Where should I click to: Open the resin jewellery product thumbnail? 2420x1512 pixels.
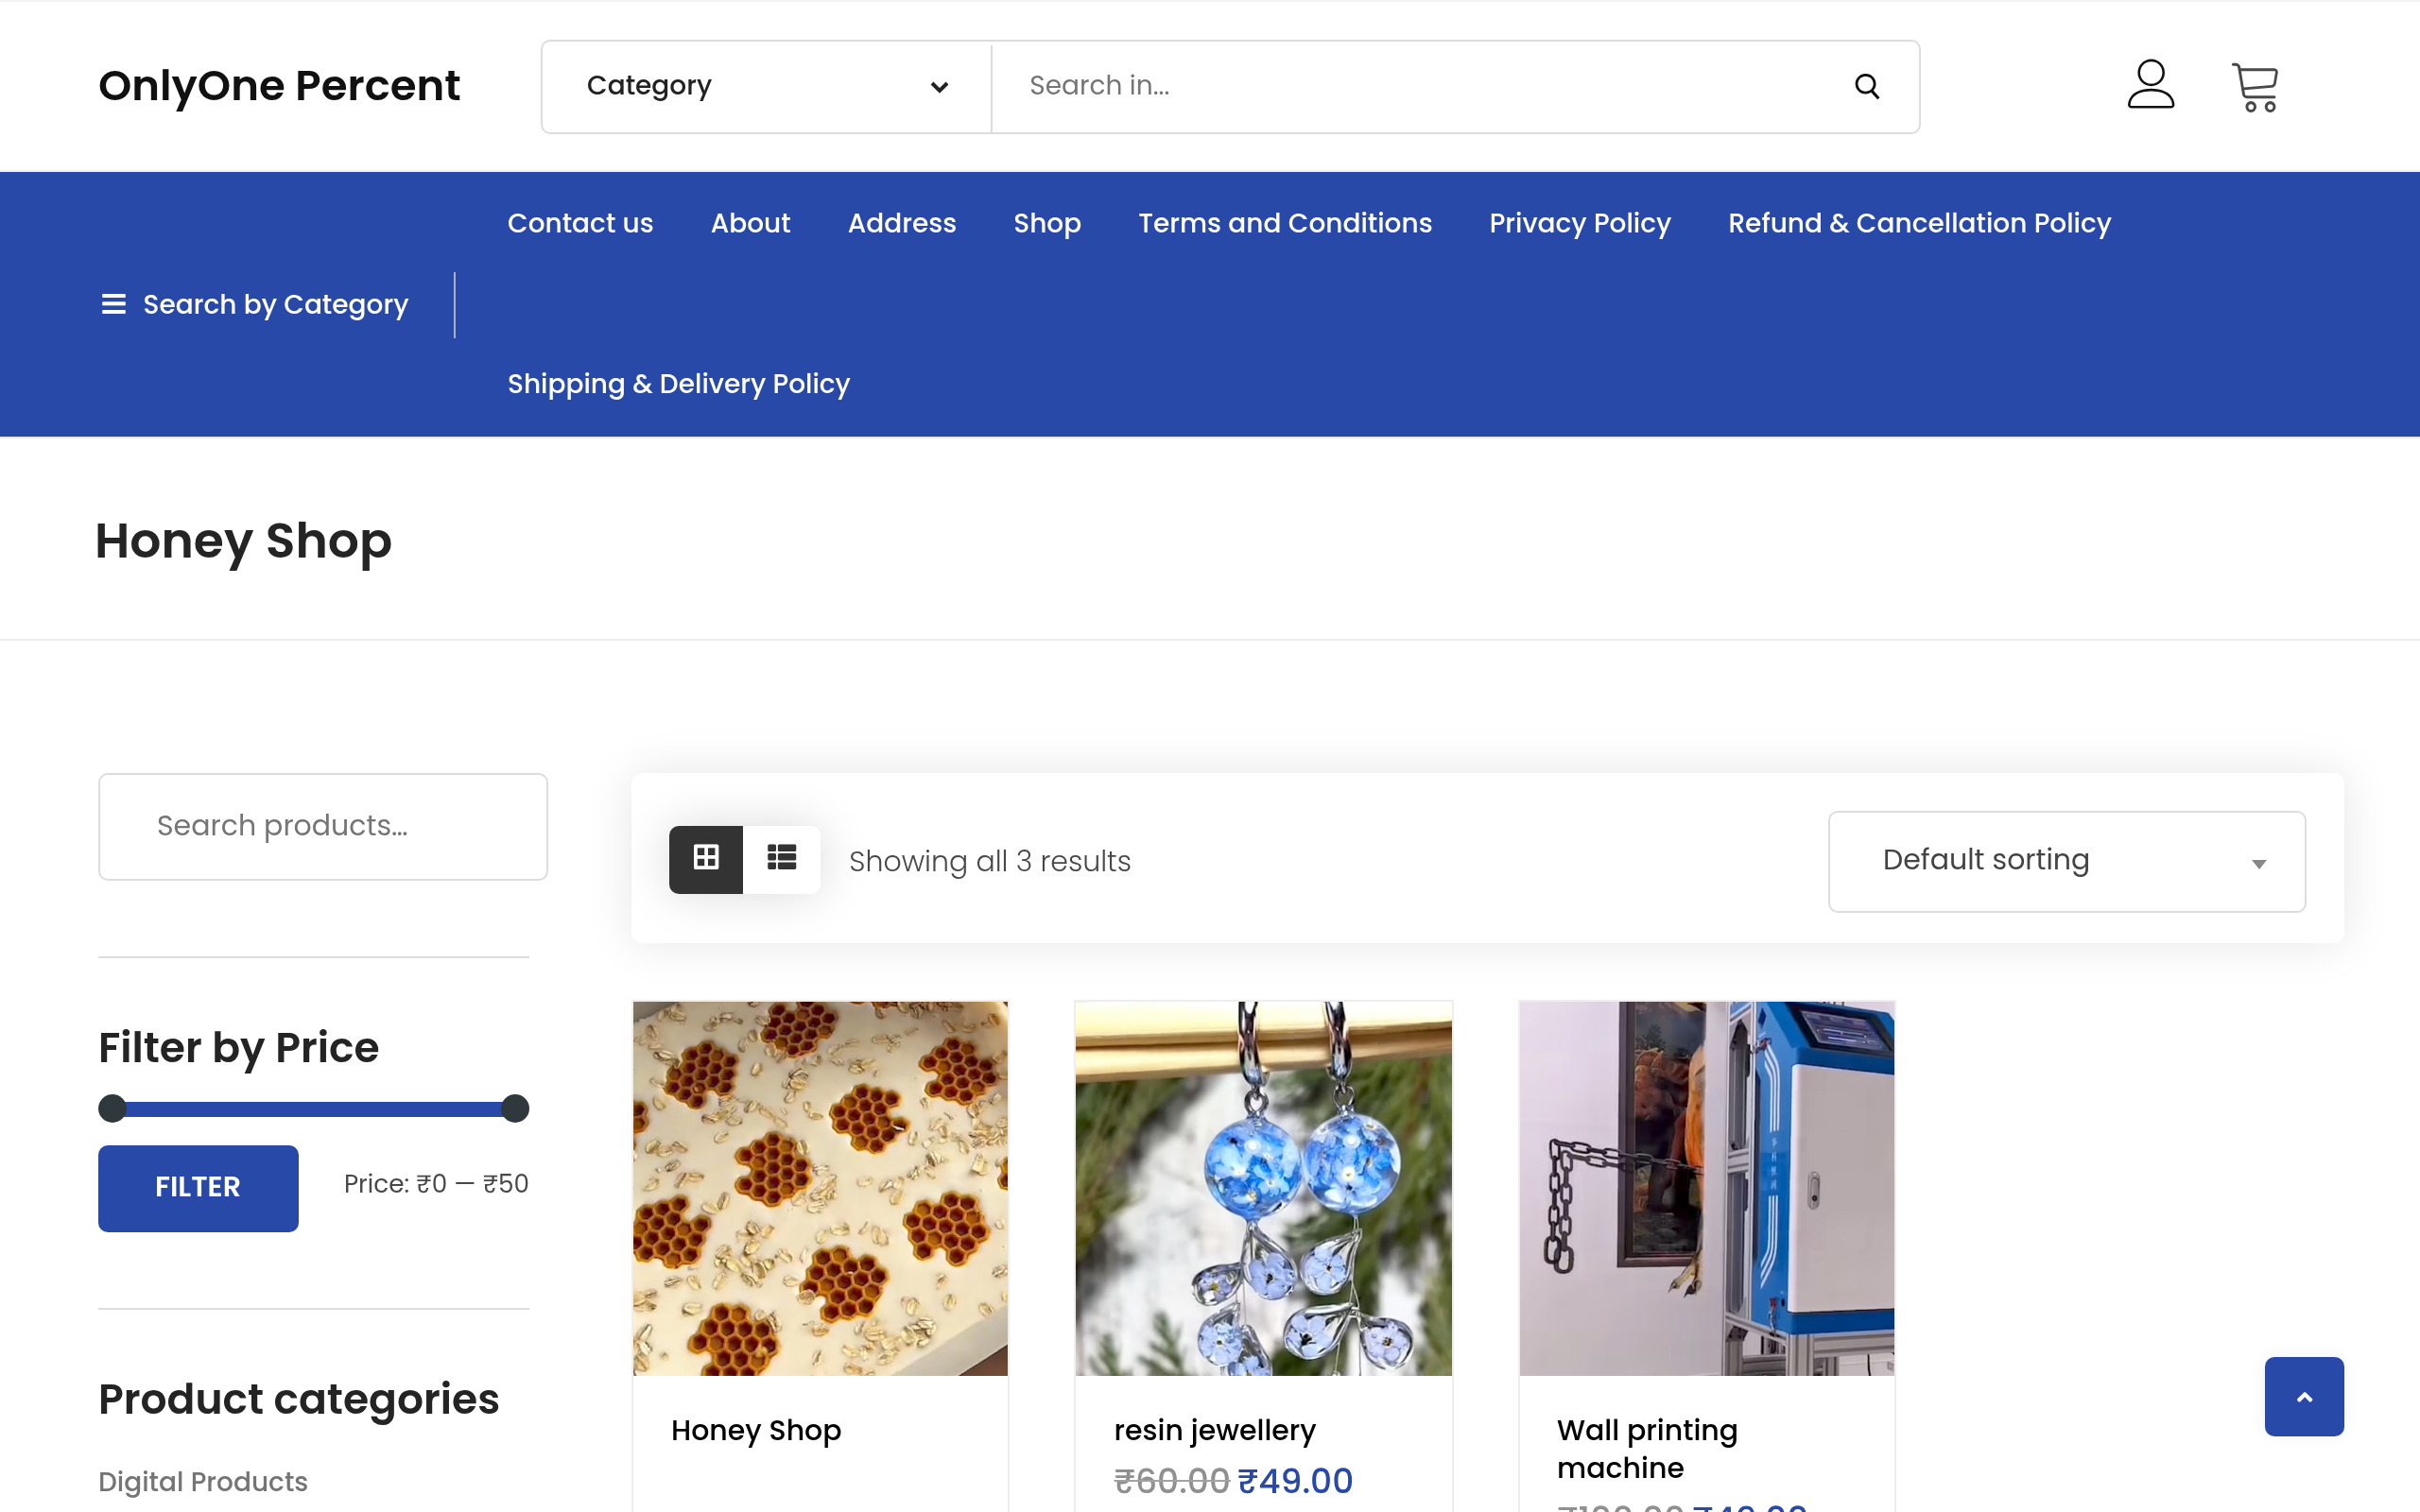click(x=1263, y=1188)
